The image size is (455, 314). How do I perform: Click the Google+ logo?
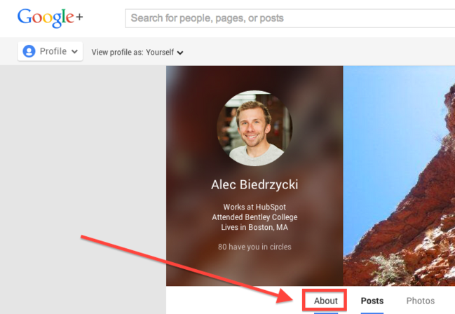(x=50, y=18)
